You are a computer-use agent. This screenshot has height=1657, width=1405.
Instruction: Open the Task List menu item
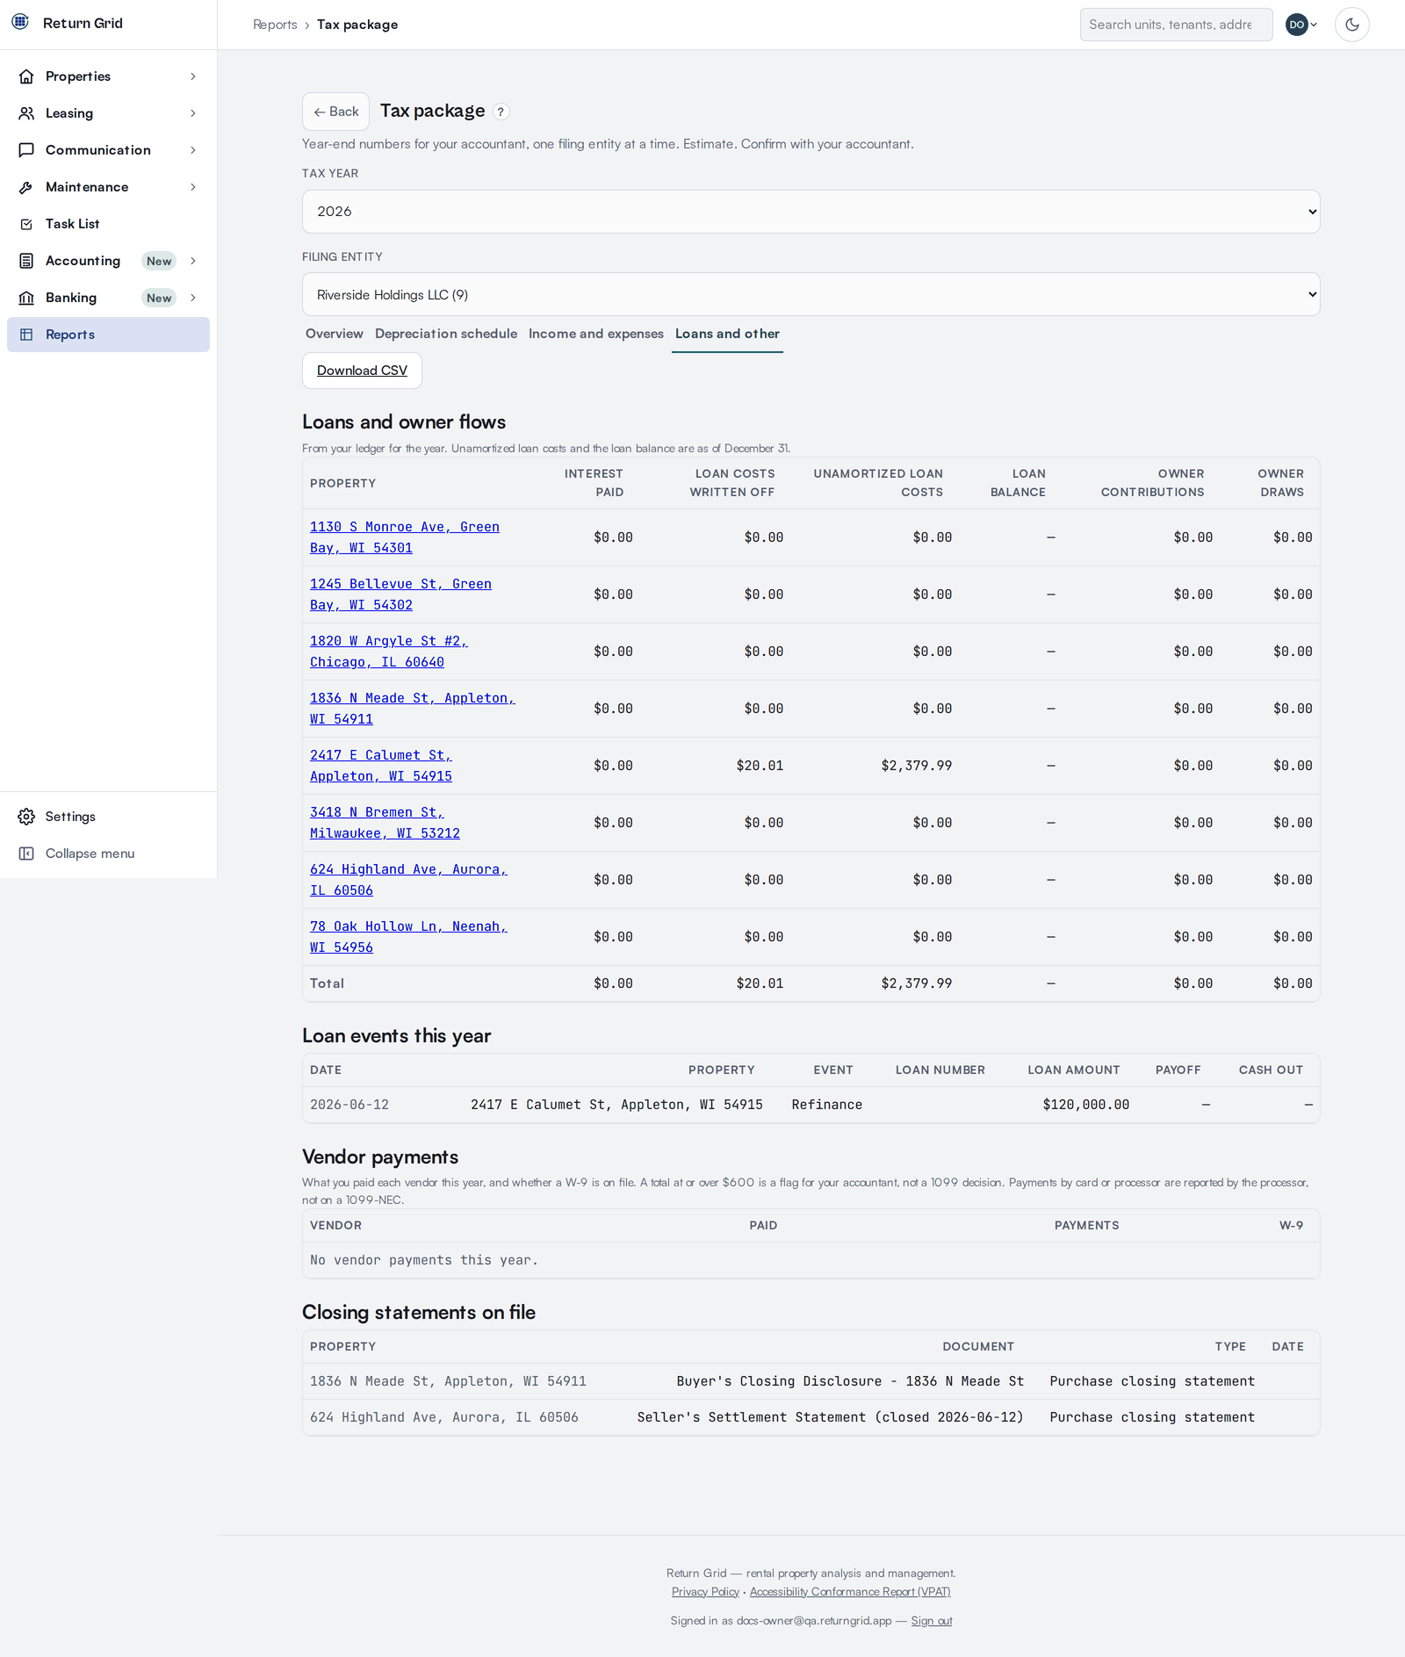click(x=108, y=224)
